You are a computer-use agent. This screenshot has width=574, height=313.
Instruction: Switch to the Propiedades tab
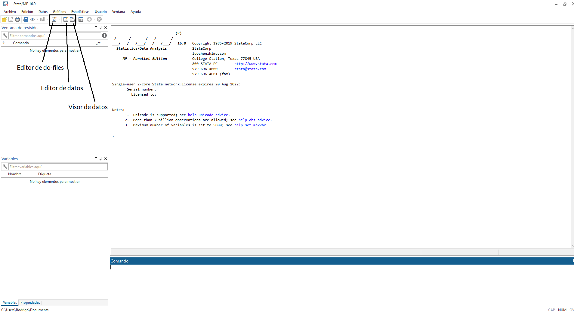30,302
